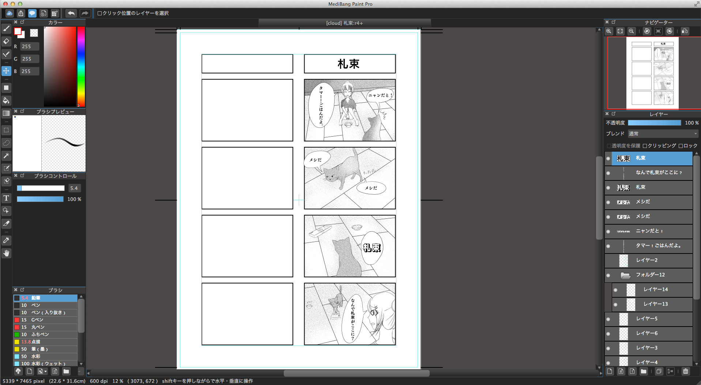Click the brush size slider
The height and width of the screenshot is (385, 701).
[x=41, y=188]
